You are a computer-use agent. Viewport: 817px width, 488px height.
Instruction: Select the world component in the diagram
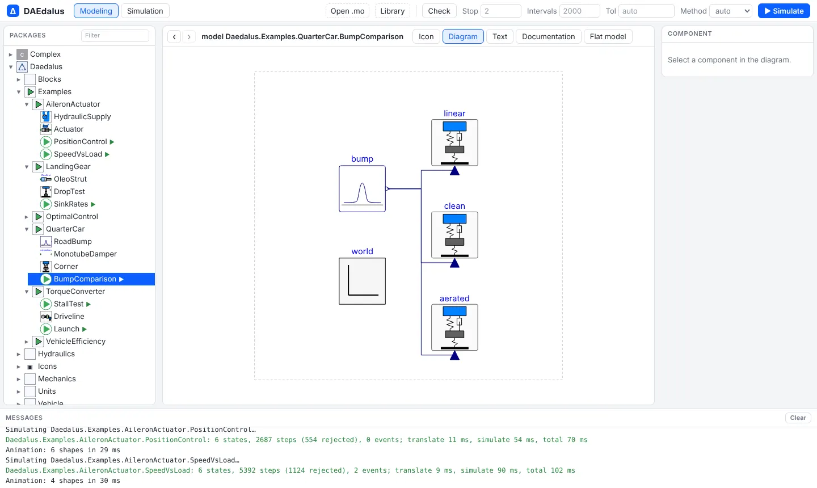click(362, 281)
